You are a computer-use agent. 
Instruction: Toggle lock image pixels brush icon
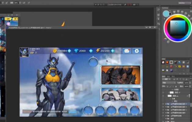[x=170, y=86]
